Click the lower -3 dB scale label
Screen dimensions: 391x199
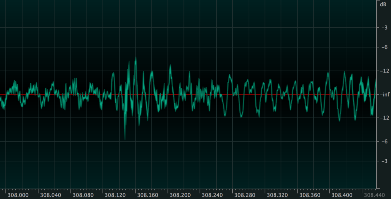384,161
